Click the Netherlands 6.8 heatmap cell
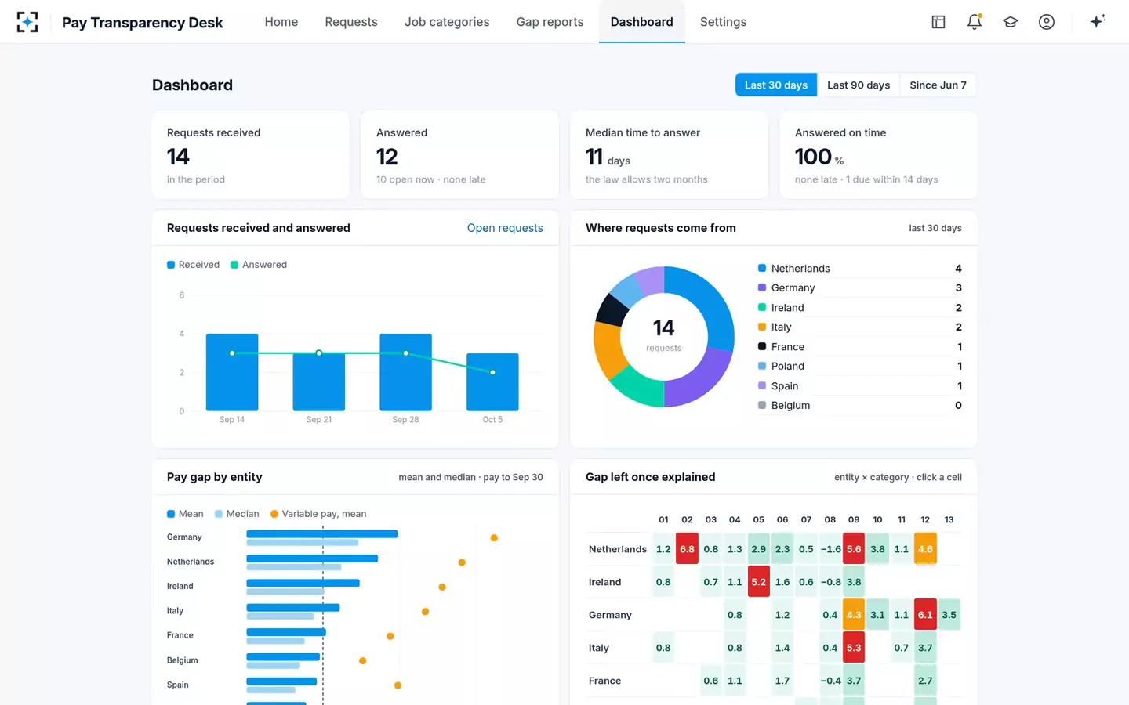Screen dimensions: 1129x705 point(688,549)
